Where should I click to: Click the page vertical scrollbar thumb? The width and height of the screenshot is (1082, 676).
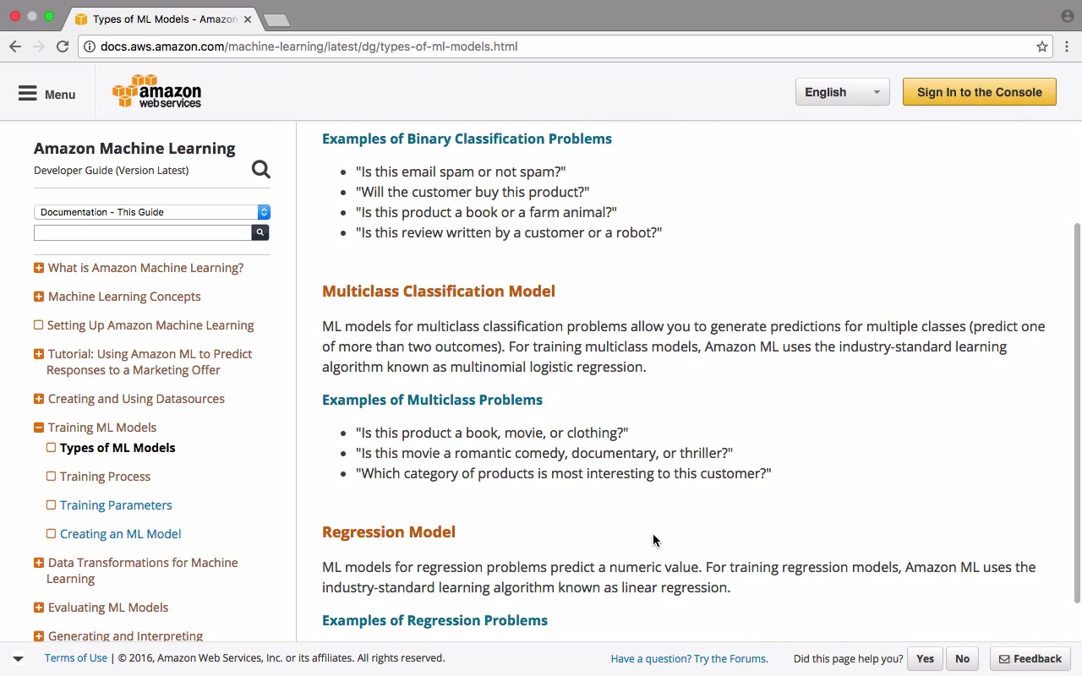(x=1077, y=412)
